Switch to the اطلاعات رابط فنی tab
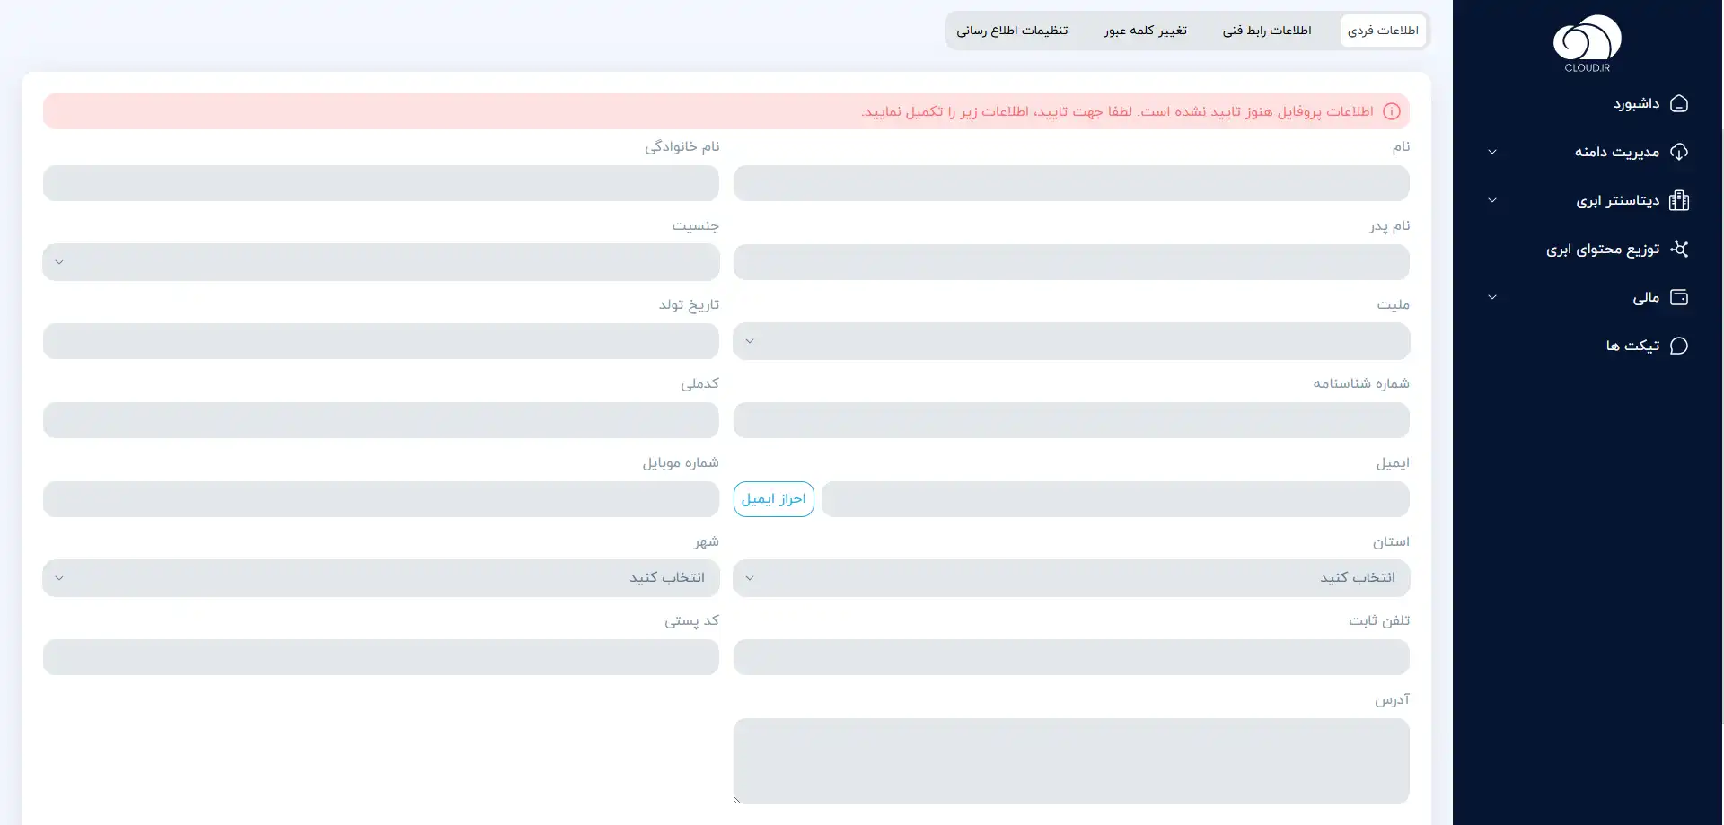 click(1266, 31)
